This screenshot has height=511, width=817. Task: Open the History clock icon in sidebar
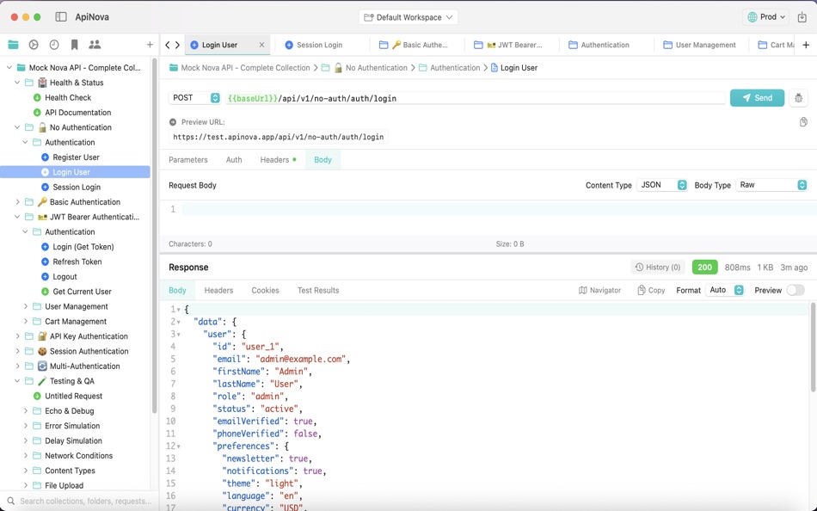(x=53, y=45)
